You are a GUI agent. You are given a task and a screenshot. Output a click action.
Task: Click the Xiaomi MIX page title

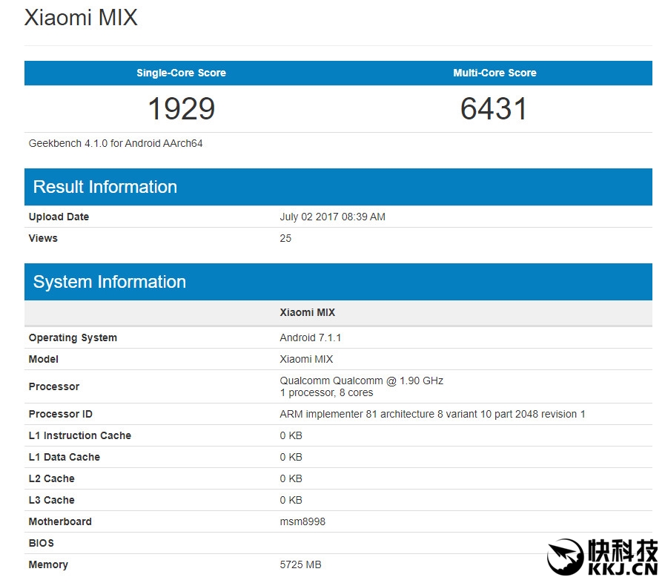(81, 18)
